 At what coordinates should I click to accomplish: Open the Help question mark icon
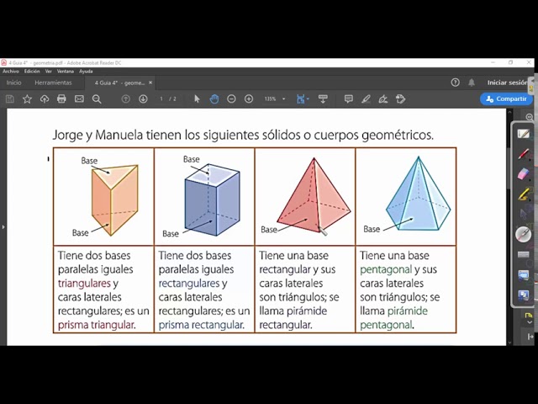[455, 82]
